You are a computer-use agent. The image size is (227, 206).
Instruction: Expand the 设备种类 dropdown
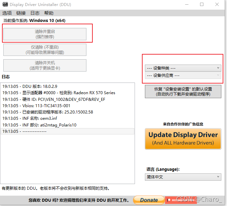pyautogui.click(x=183, y=68)
